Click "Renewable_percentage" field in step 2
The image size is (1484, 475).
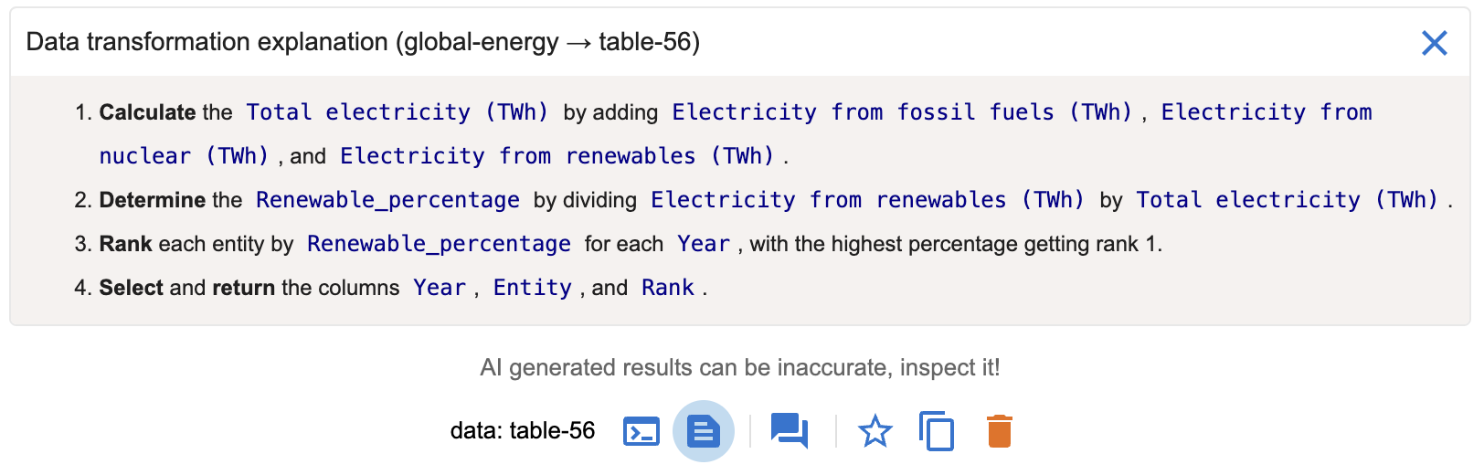(387, 200)
